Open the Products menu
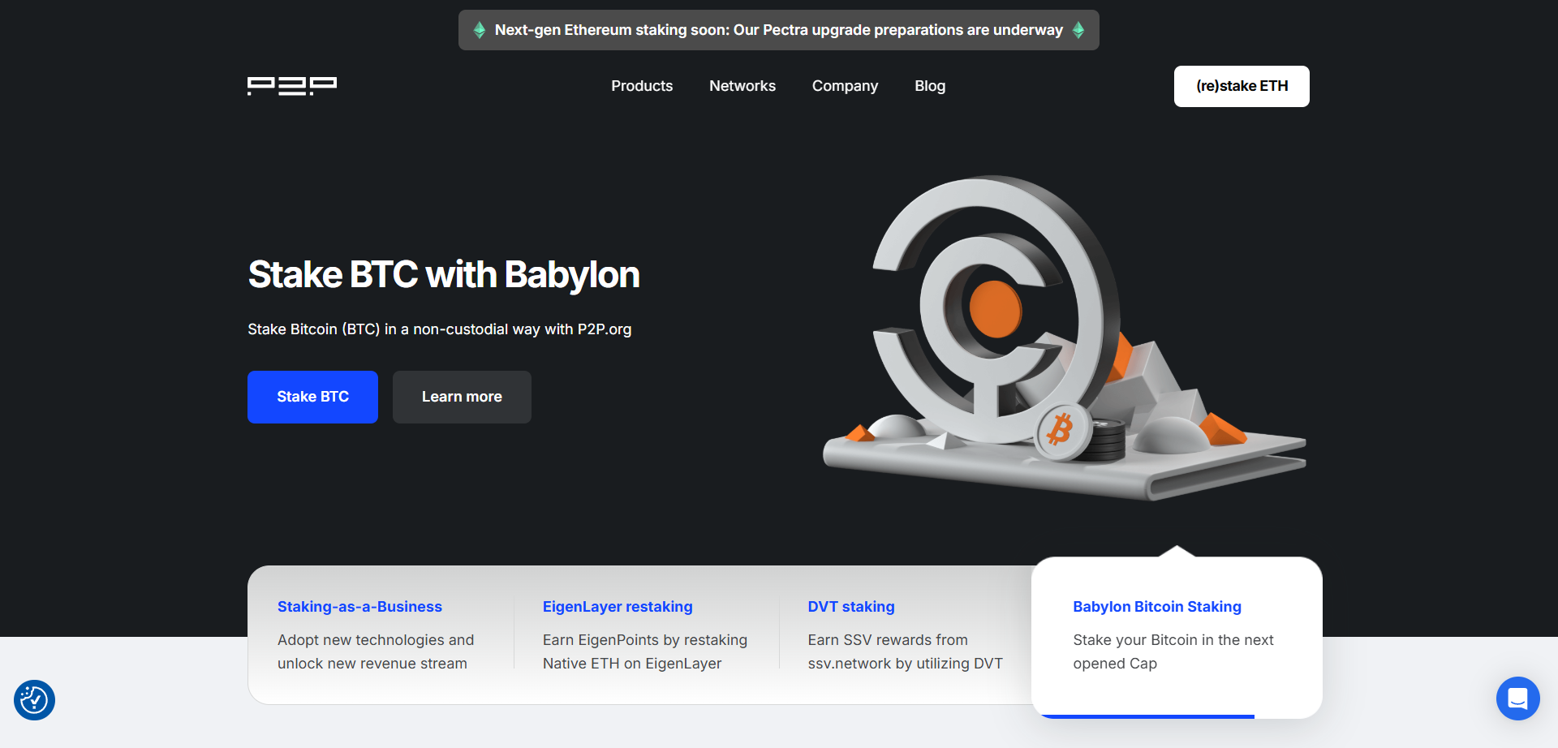 point(642,86)
